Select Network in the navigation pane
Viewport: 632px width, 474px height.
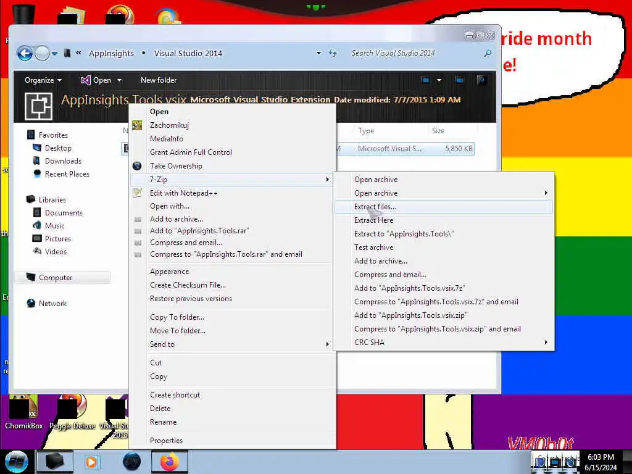click(53, 303)
